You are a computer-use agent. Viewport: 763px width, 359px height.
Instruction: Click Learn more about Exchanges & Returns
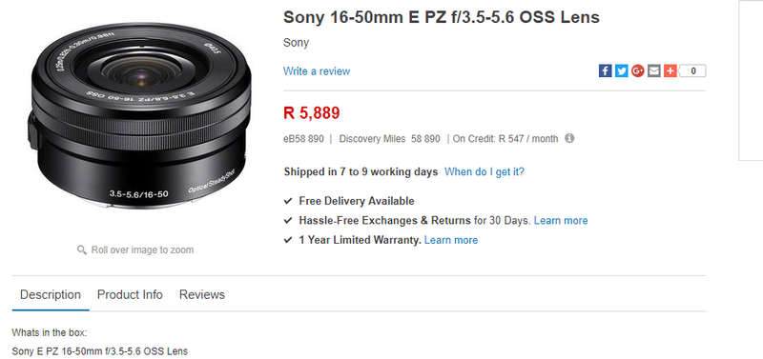(561, 221)
